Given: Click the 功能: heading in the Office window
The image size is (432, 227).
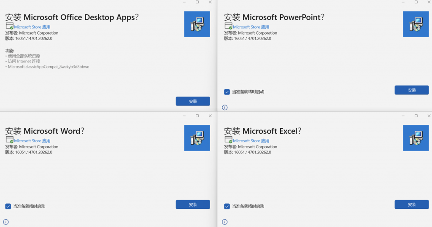Looking at the screenshot, I should click(10, 51).
